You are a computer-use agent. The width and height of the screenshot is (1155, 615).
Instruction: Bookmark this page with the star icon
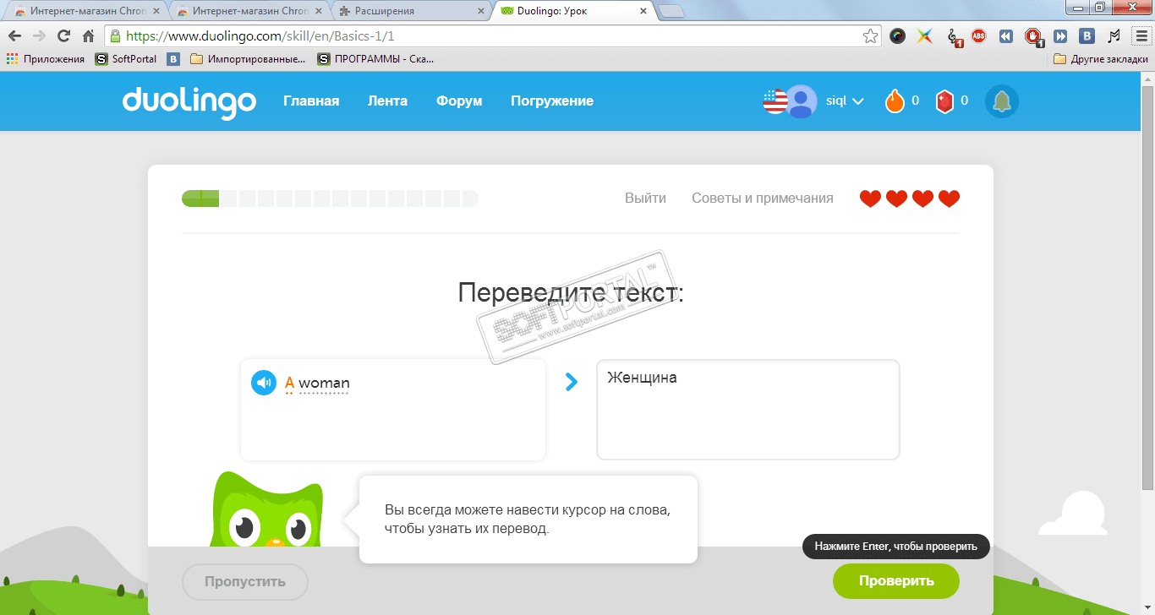[x=870, y=36]
